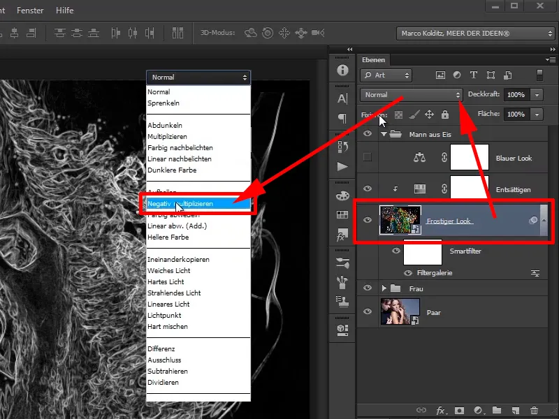Open the Art layer filter type dropdown

(386, 75)
